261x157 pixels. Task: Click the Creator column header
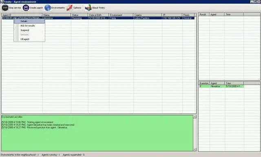click(x=148, y=15)
